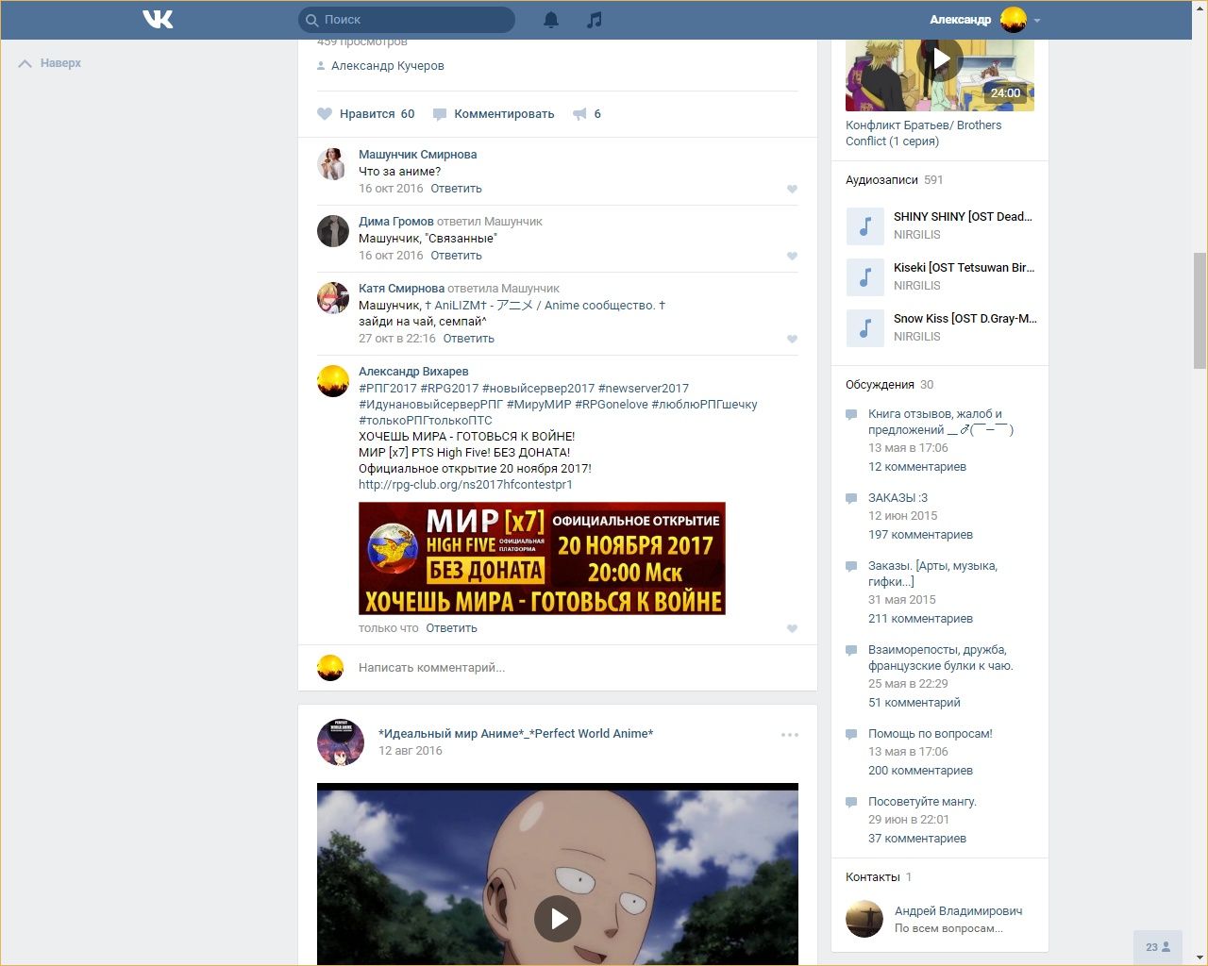The width and height of the screenshot is (1208, 966).
Task: Click the share megaphone icon
Action: pos(579,114)
